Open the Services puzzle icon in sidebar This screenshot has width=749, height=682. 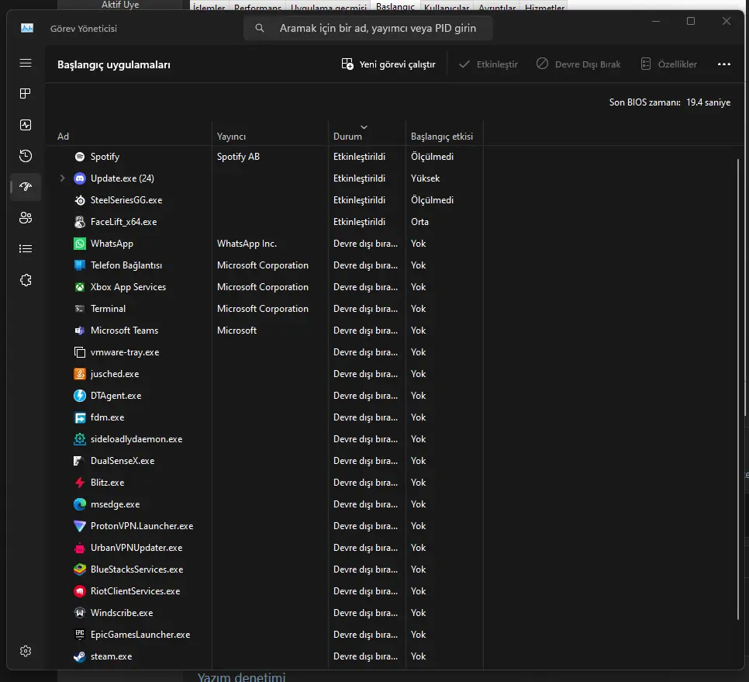(x=26, y=280)
